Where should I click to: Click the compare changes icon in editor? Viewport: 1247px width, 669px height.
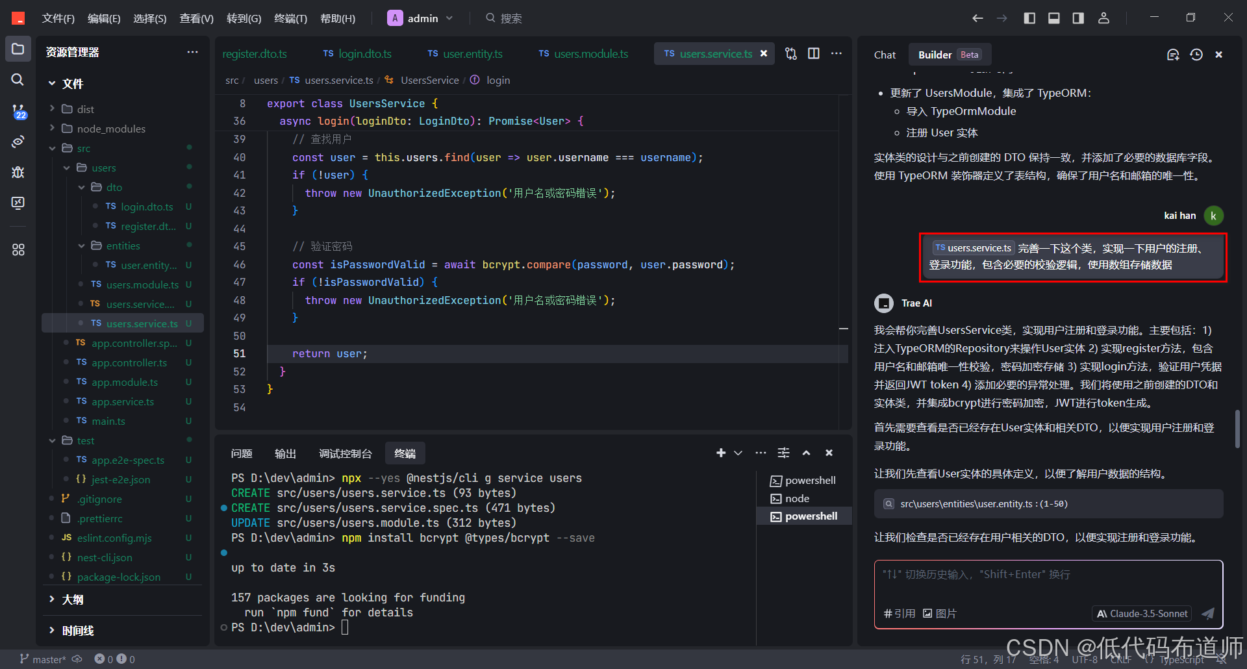[790, 54]
